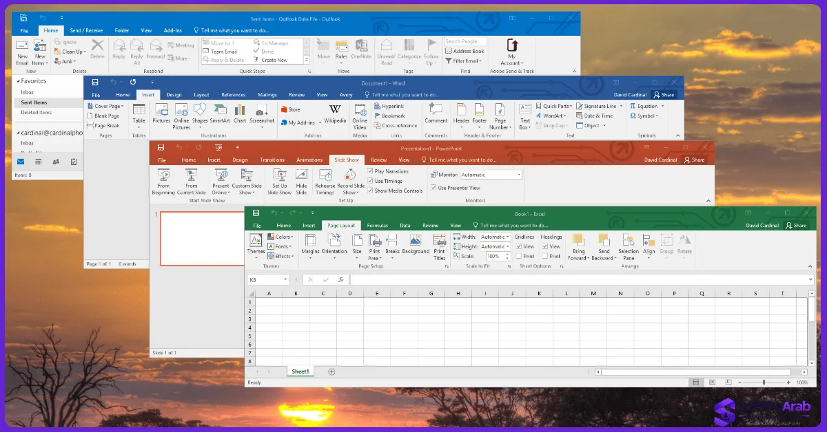Click the OneNote icon in Outlook's Move group
The width and height of the screenshot is (827, 432).
[x=360, y=50]
